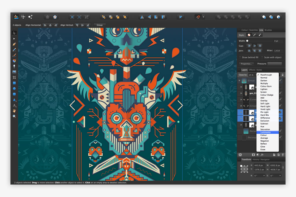This screenshot has height=197, width=296.
Task: Flip selection vertically
Action: (x=149, y=17)
